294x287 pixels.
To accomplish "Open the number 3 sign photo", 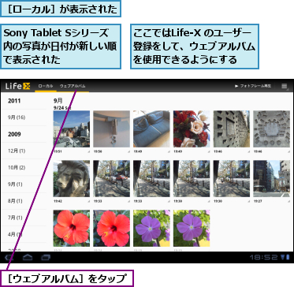I will 111,129.
